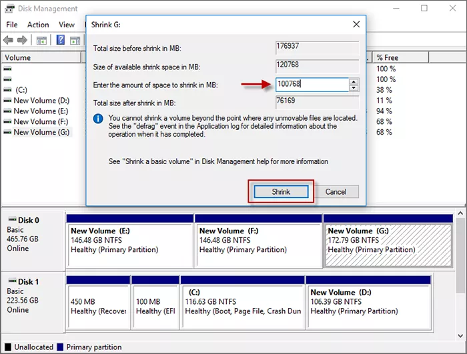Image resolution: width=467 pixels, height=354 pixels.
Task: Click the Disk 1 label panel
Action: [x=33, y=302]
